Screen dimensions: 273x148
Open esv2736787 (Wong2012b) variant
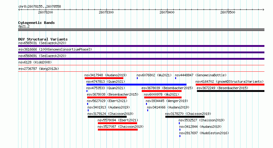[x=39, y=69]
